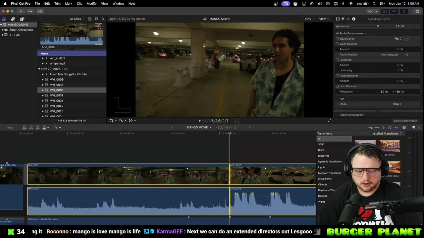
Task: Open the Color inspector triangle icon
Action: [x=343, y=19]
